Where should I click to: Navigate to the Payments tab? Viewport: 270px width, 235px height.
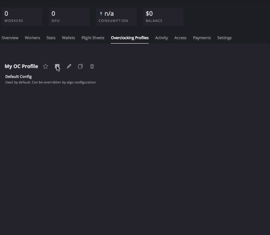coord(202,38)
